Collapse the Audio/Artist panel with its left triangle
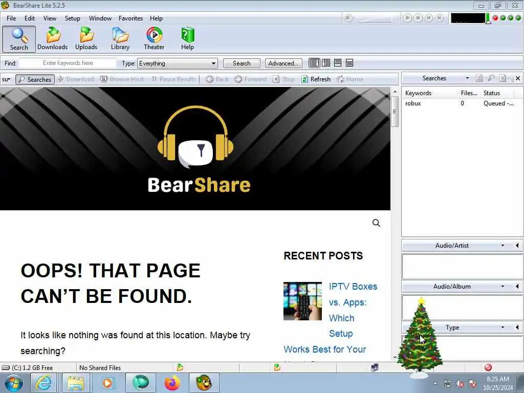This screenshot has height=393, width=524. pyautogui.click(x=517, y=246)
